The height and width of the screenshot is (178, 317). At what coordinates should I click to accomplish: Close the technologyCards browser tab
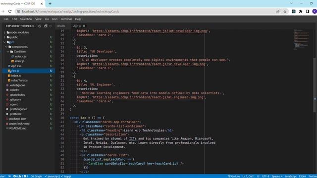(x=42, y=3)
